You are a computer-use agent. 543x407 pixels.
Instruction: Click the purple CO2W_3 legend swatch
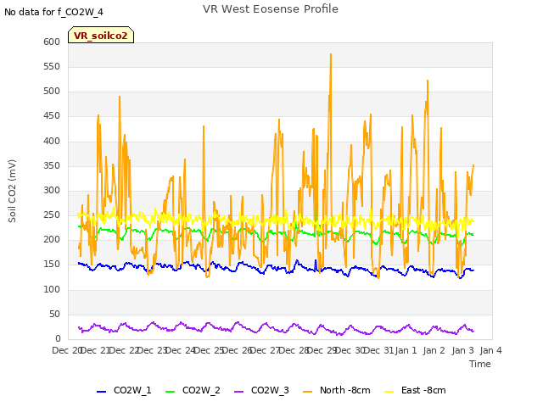click(239, 392)
